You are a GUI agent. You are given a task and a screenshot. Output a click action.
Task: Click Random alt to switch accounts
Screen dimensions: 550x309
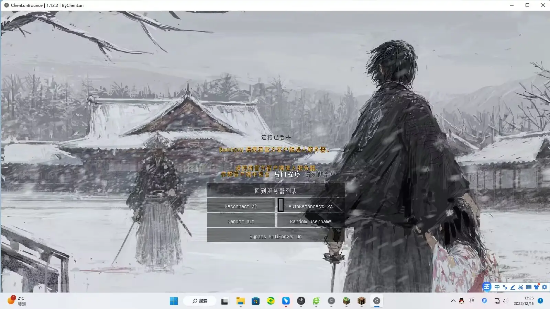pos(240,221)
